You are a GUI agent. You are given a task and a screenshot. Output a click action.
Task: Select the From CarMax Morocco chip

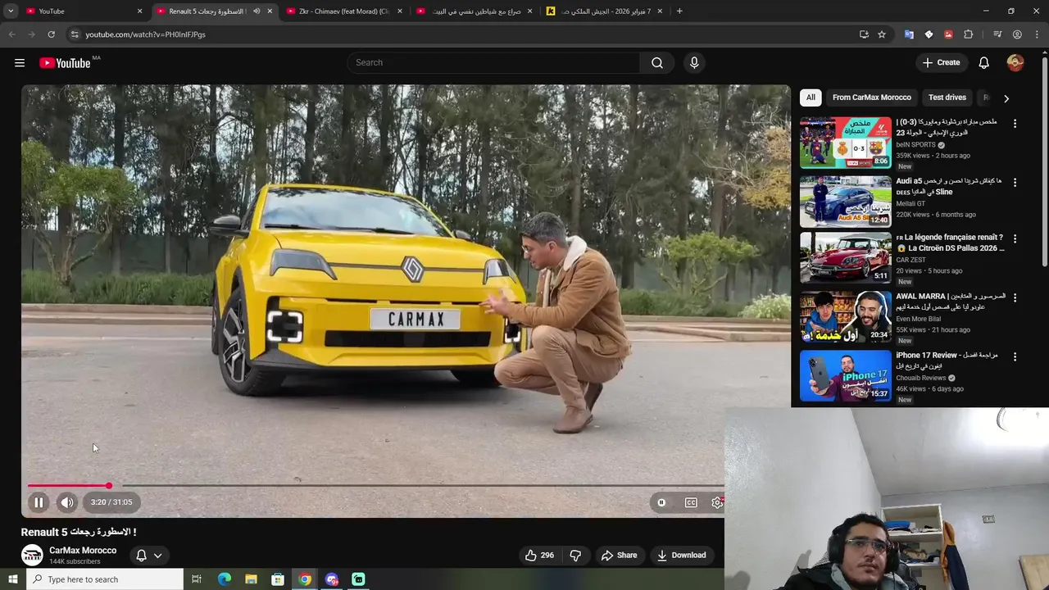coord(872,98)
